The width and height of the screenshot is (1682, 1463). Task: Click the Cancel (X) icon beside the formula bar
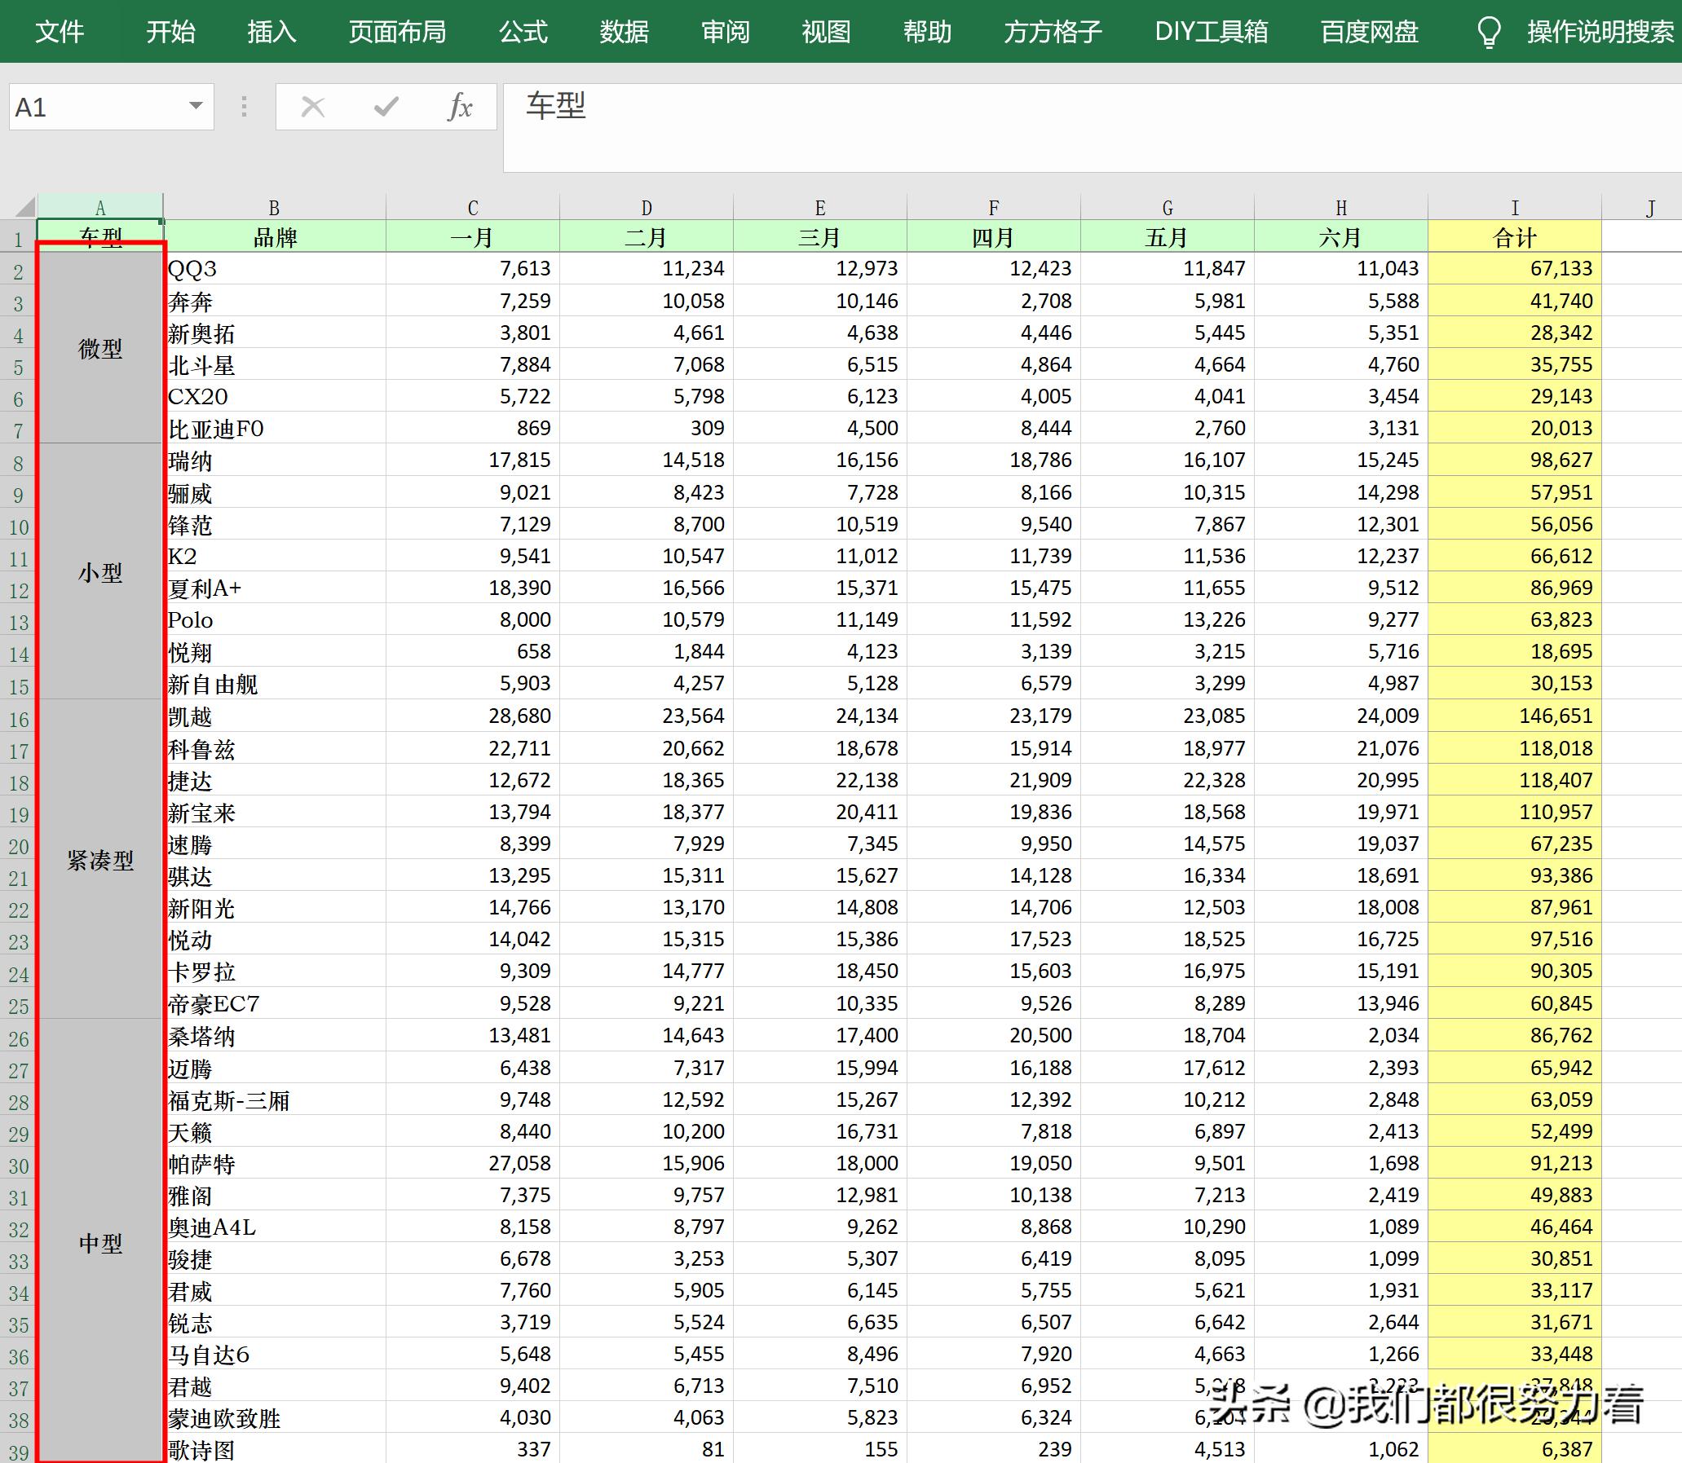(x=311, y=106)
